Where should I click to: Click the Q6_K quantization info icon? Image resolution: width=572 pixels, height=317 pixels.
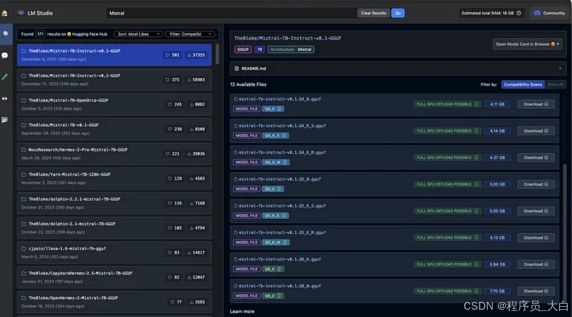pos(279,269)
